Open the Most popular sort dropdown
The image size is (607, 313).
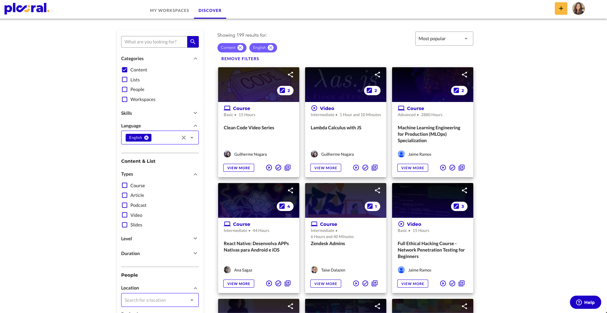pyautogui.click(x=444, y=38)
